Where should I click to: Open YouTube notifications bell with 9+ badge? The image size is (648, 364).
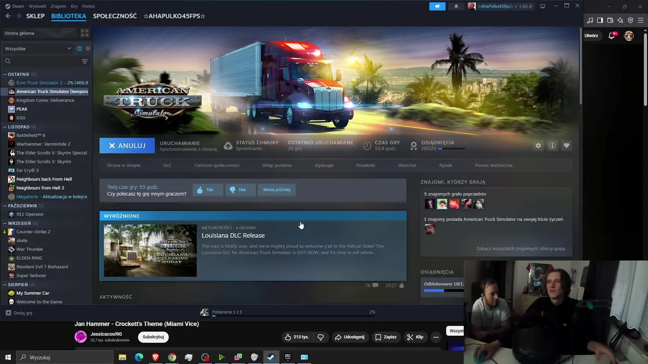coord(612,35)
